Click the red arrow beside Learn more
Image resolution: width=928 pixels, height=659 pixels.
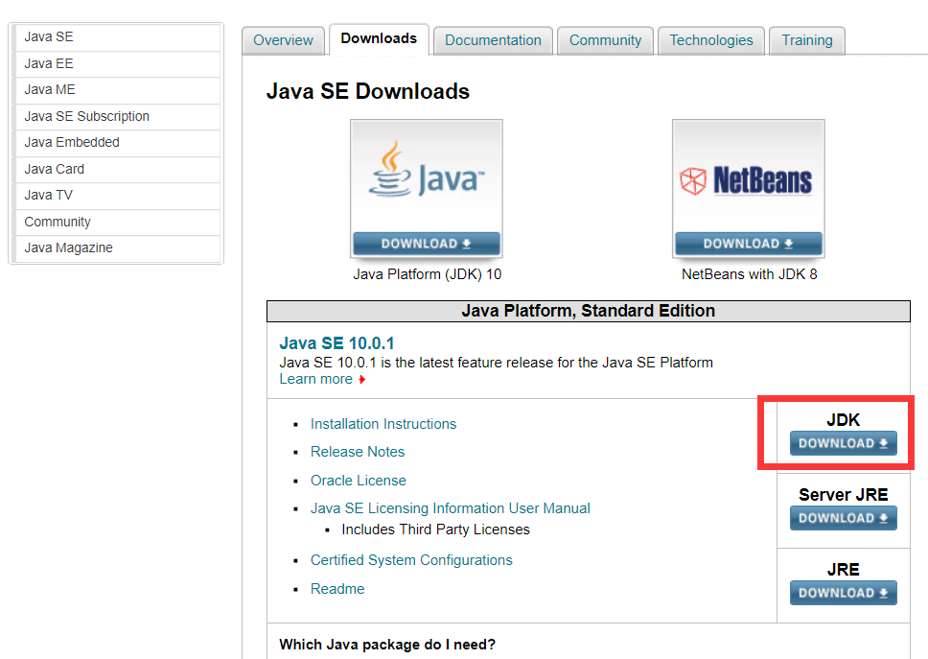[361, 380]
